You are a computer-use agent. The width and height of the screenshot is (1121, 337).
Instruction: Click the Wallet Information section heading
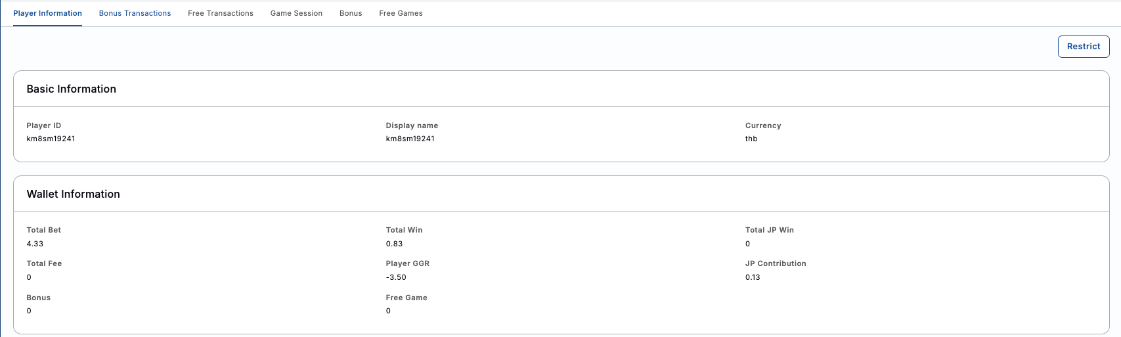click(x=73, y=194)
